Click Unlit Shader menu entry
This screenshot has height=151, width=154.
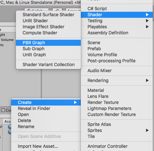48,21
